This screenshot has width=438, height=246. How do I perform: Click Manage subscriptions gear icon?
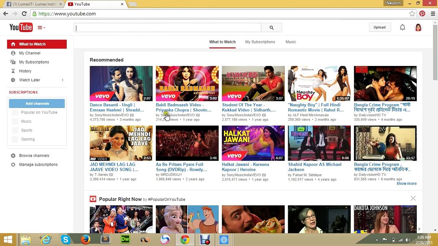13,164
